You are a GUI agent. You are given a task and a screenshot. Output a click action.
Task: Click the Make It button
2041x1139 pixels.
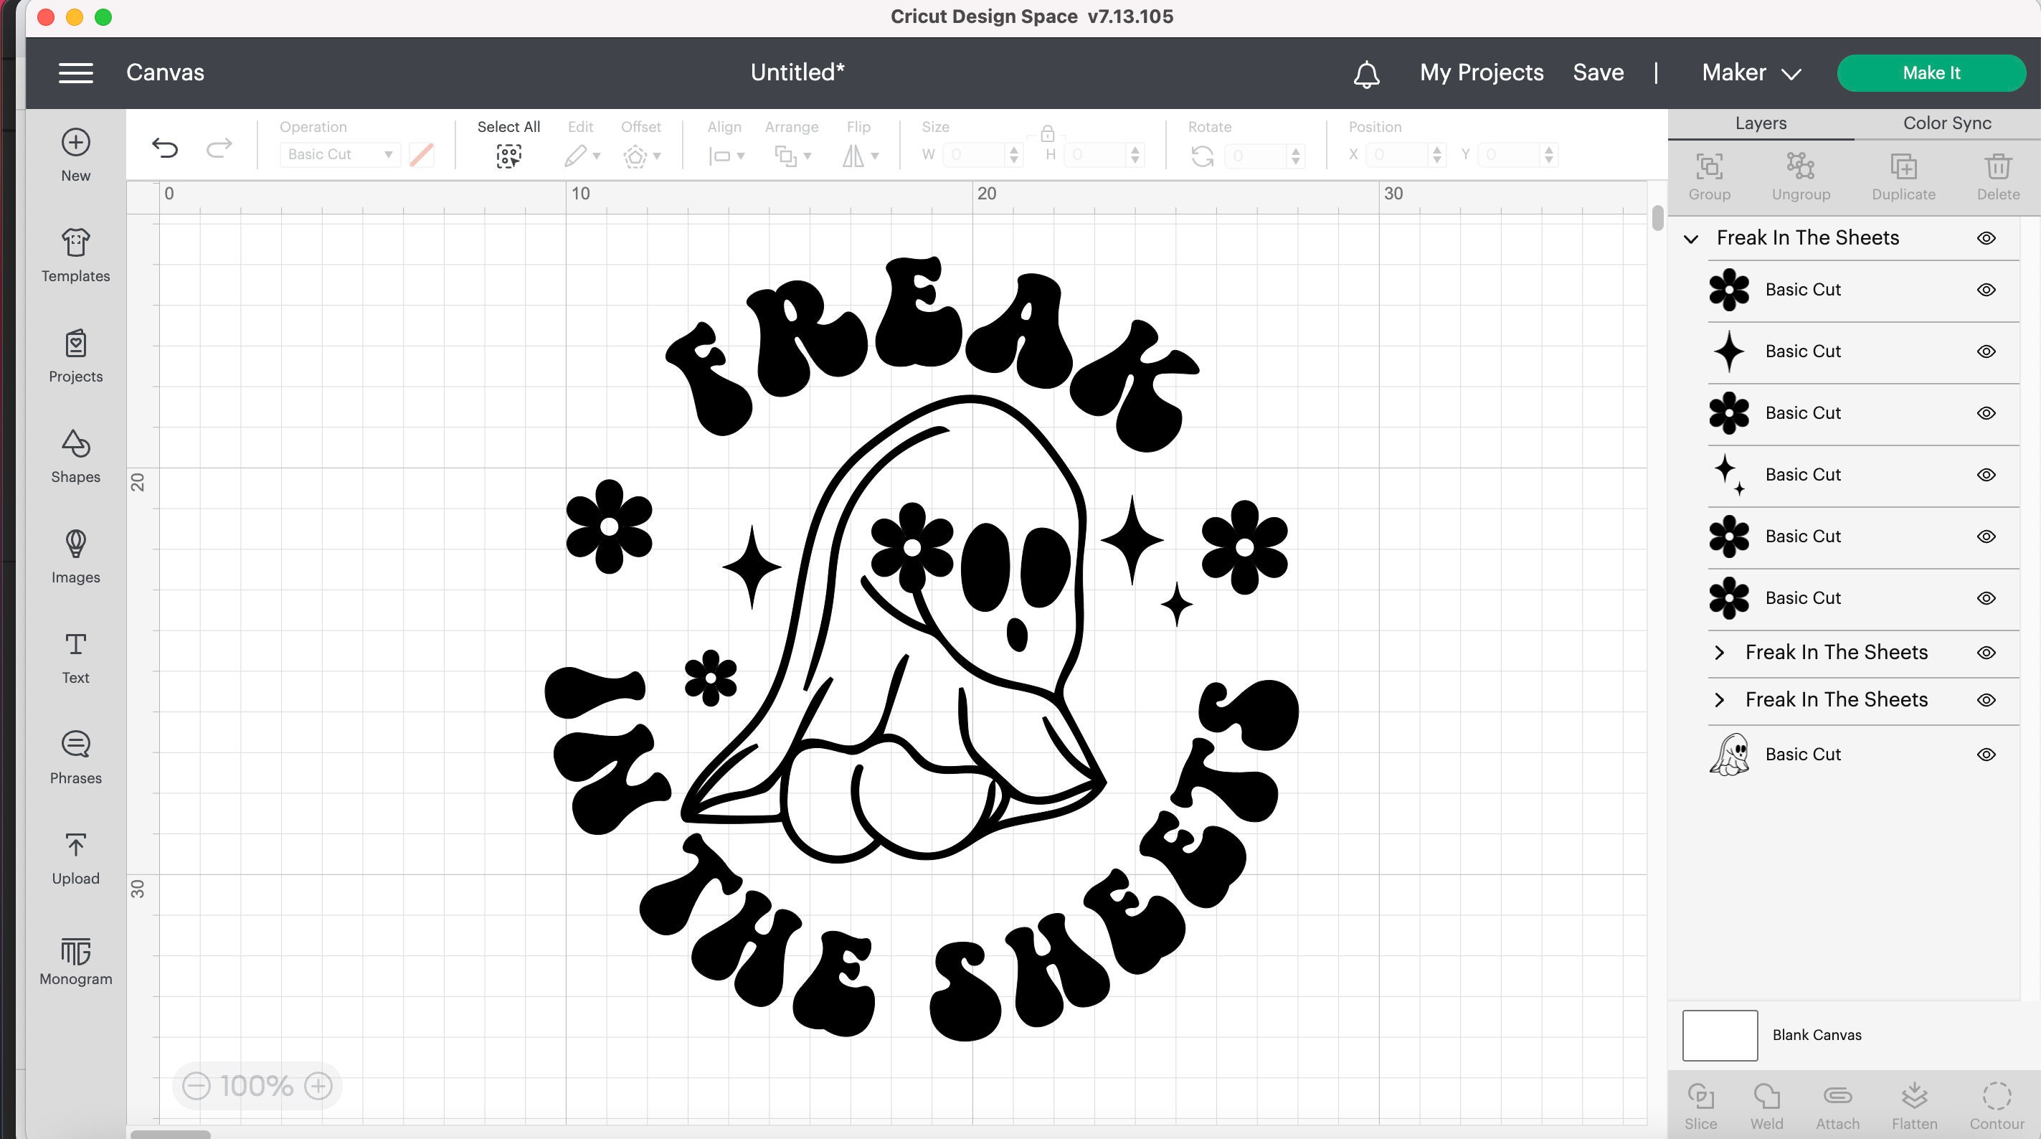pyautogui.click(x=1931, y=72)
